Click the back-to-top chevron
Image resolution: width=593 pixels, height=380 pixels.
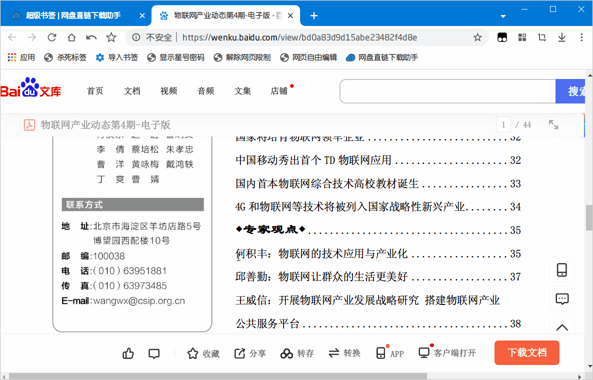pyautogui.click(x=562, y=327)
